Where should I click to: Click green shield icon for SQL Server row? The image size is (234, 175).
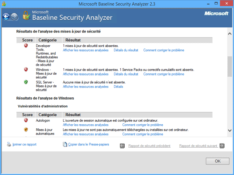[x=26, y=82]
